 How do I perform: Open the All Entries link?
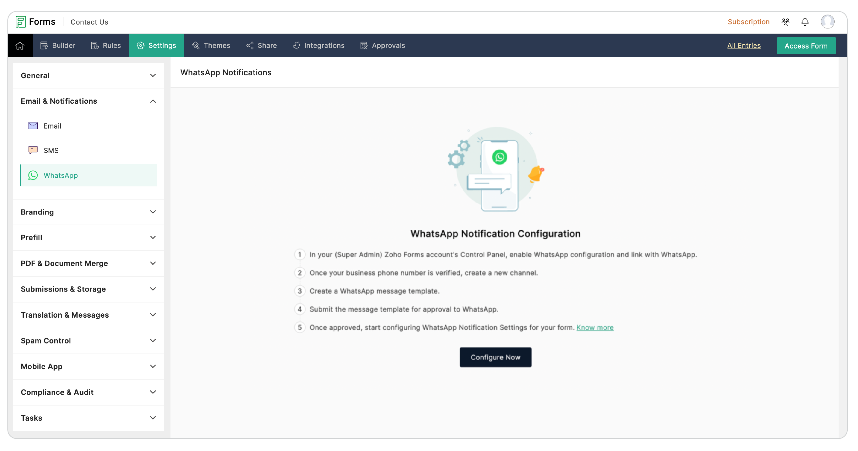pyautogui.click(x=744, y=45)
